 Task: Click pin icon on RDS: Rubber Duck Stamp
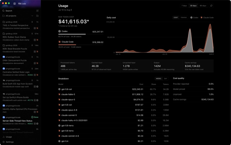coord(32,34)
